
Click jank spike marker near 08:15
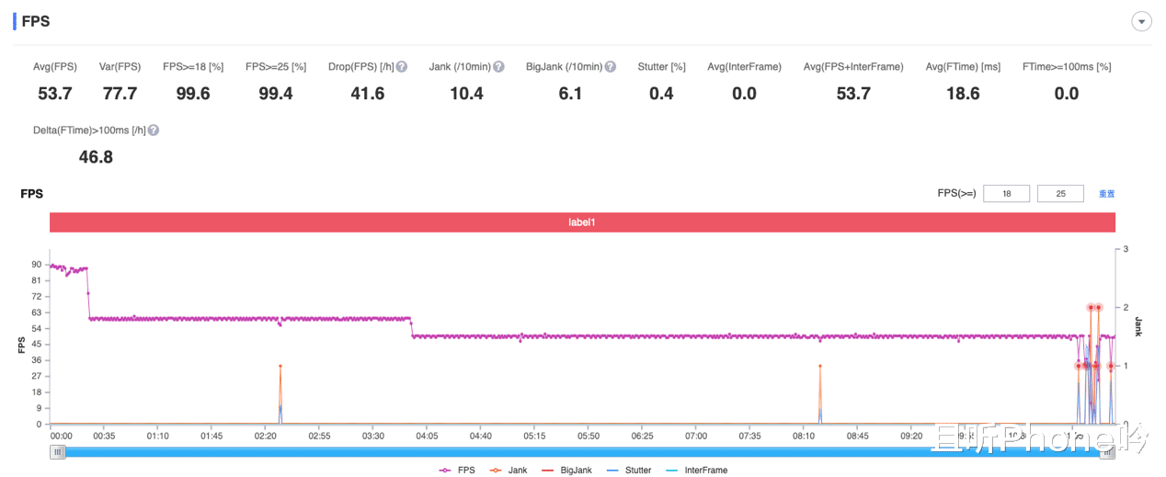coord(819,366)
